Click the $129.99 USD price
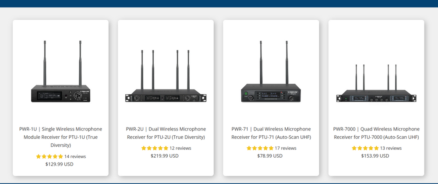 click(x=60, y=164)
